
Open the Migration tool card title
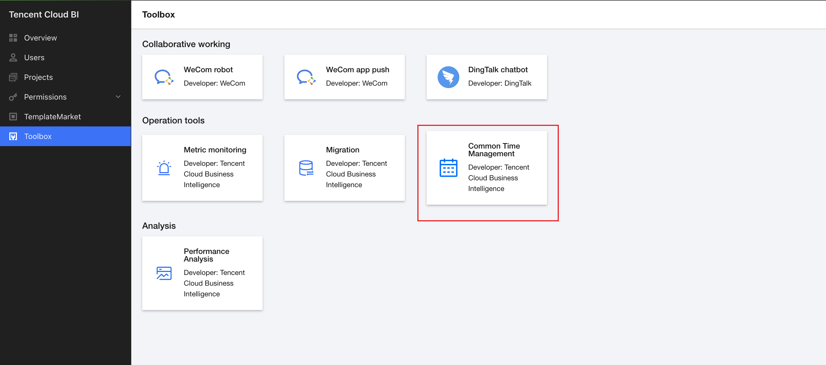pos(342,150)
